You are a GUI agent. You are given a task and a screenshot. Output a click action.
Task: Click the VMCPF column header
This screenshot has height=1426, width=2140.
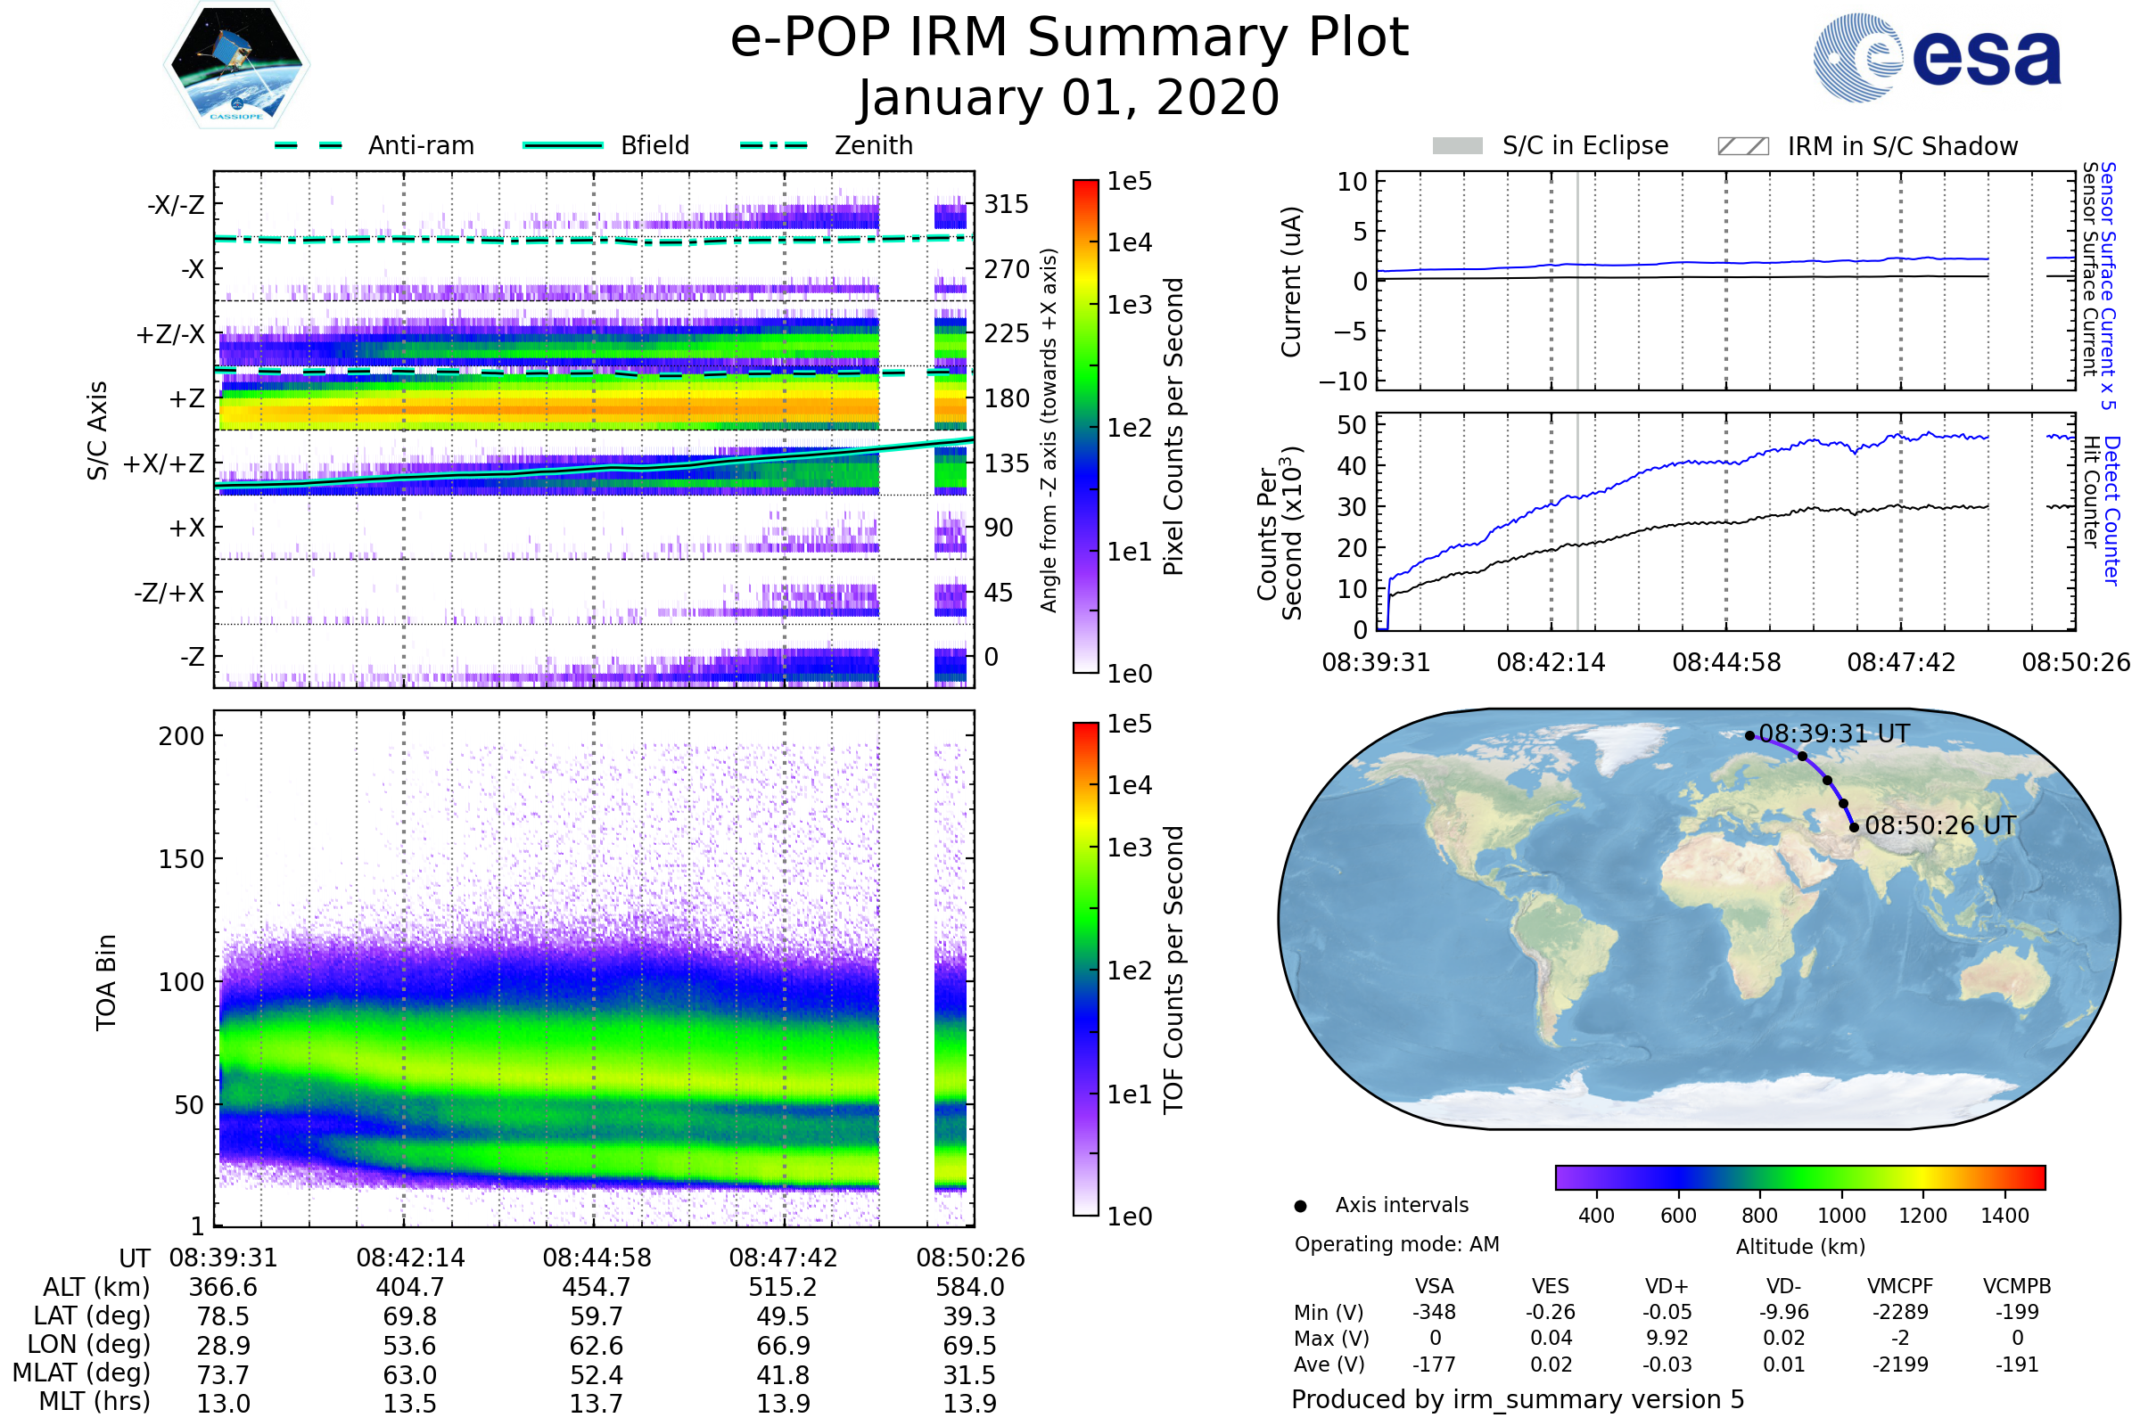coord(1900,1286)
